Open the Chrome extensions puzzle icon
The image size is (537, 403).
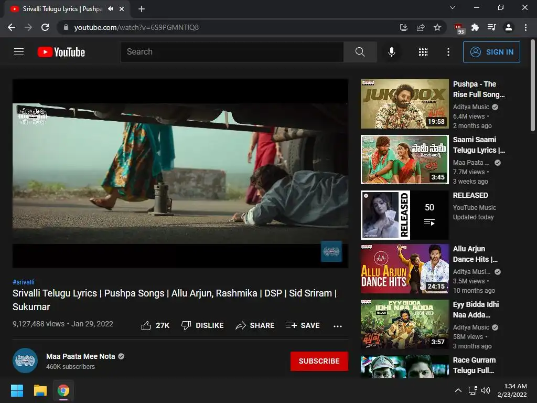coord(475,27)
